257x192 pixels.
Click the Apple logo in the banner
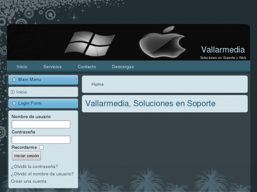[162, 42]
